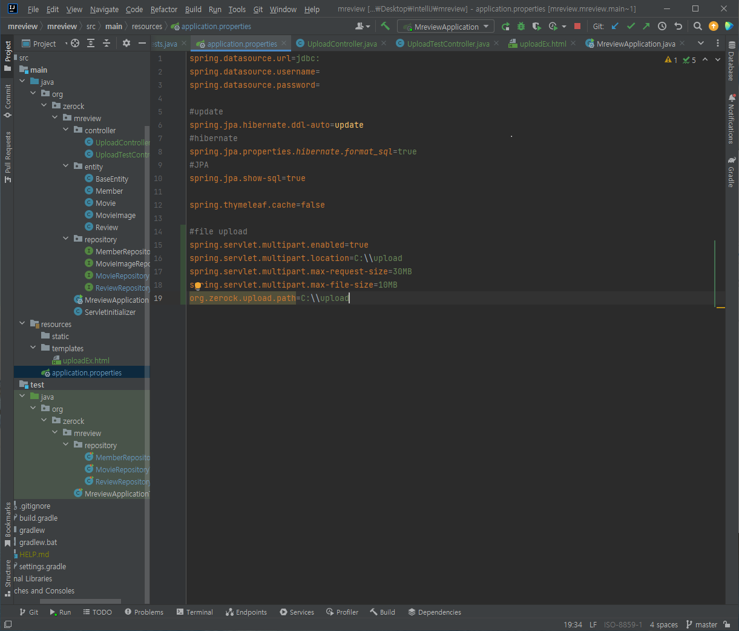739x631 pixels.
Task: Switch to the UploadController.java tab
Action: click(x=341, y=44)
